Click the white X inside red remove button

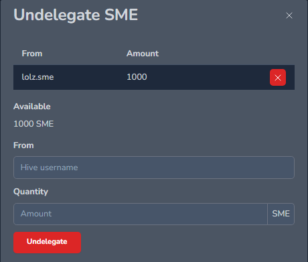click(278, 78)
